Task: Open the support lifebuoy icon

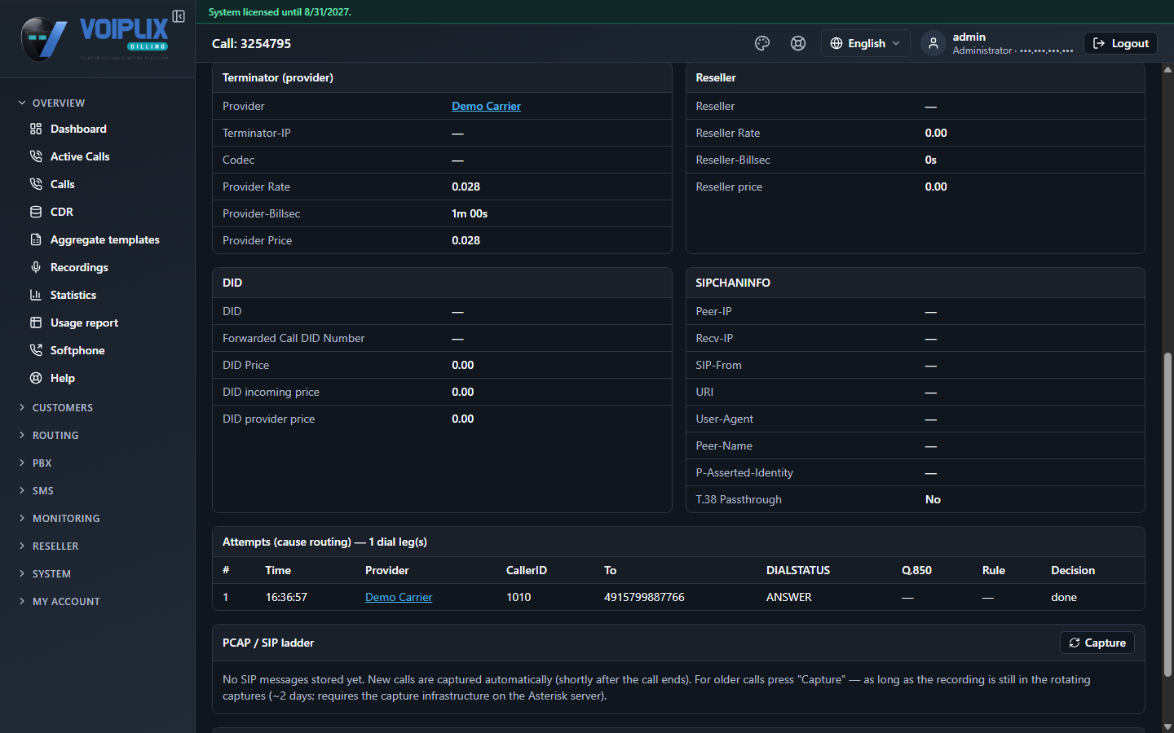Action: [798, 43]
